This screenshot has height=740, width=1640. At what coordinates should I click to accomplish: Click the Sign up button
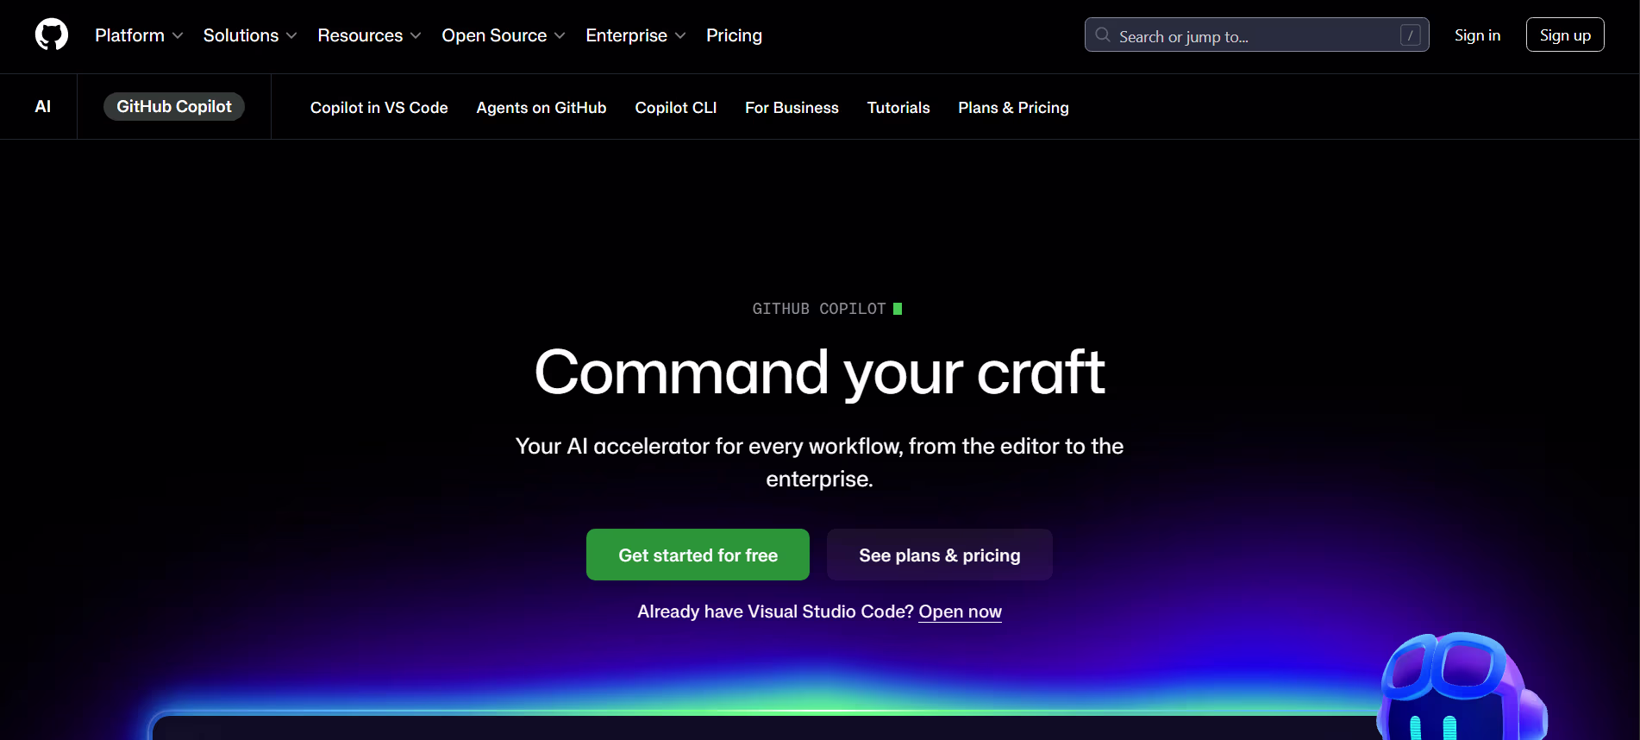pyautogui.click(x=1565, y=35)
